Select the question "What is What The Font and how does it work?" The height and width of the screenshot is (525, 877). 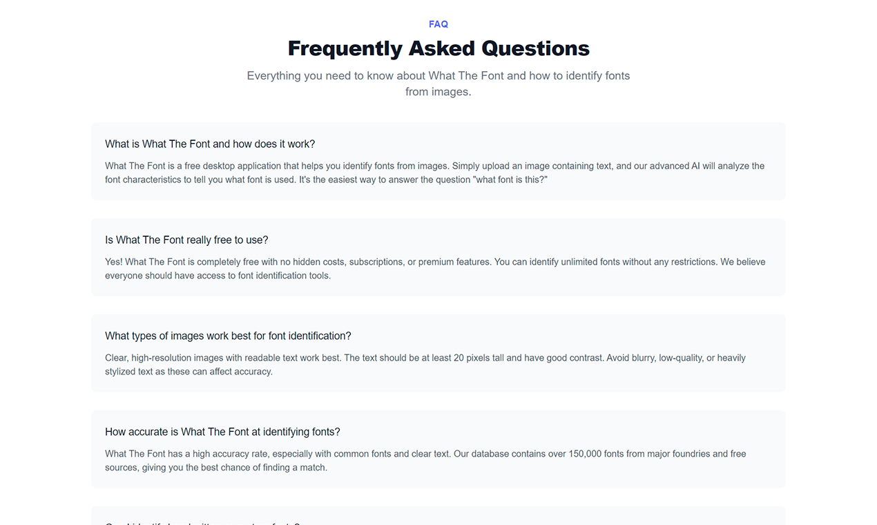point(210,144)
